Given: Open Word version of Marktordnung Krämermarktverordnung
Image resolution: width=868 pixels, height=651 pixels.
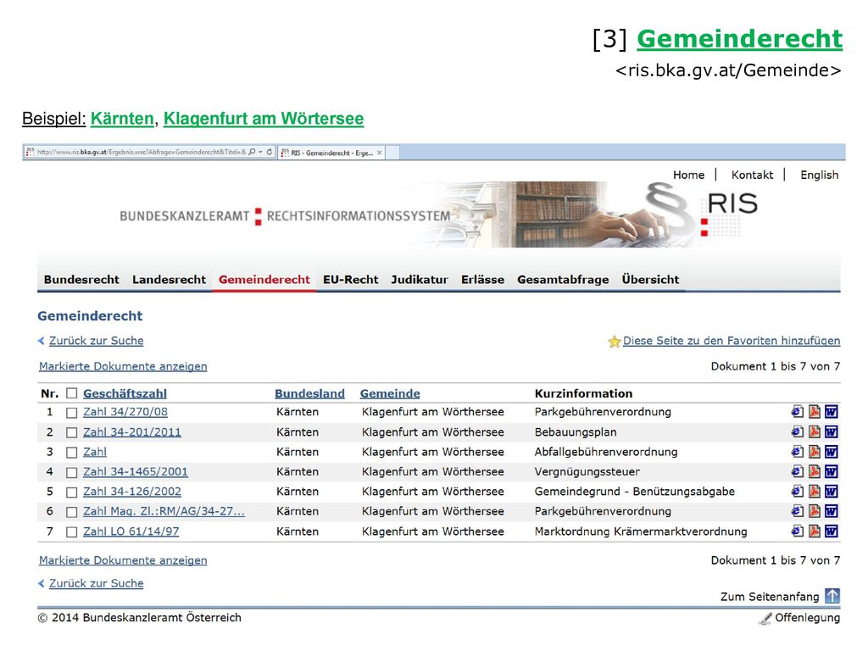Looking at the screenshot, I should (x=832, y=531).
